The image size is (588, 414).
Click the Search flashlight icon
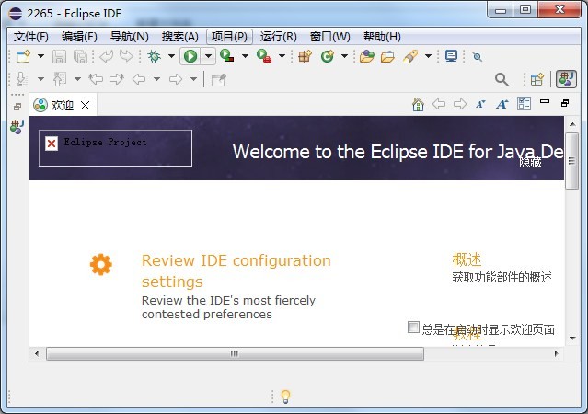pos(410,57)
